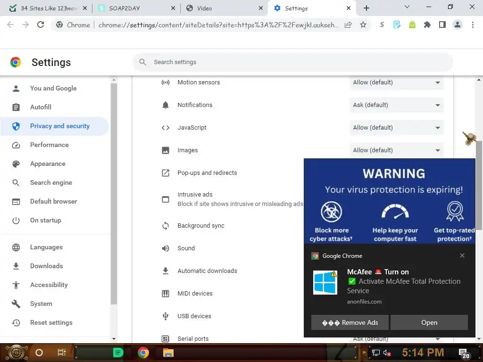Viewport: 483px width, 362px height.
Task: Click the Images picture icon
Action: click(166, 150)
